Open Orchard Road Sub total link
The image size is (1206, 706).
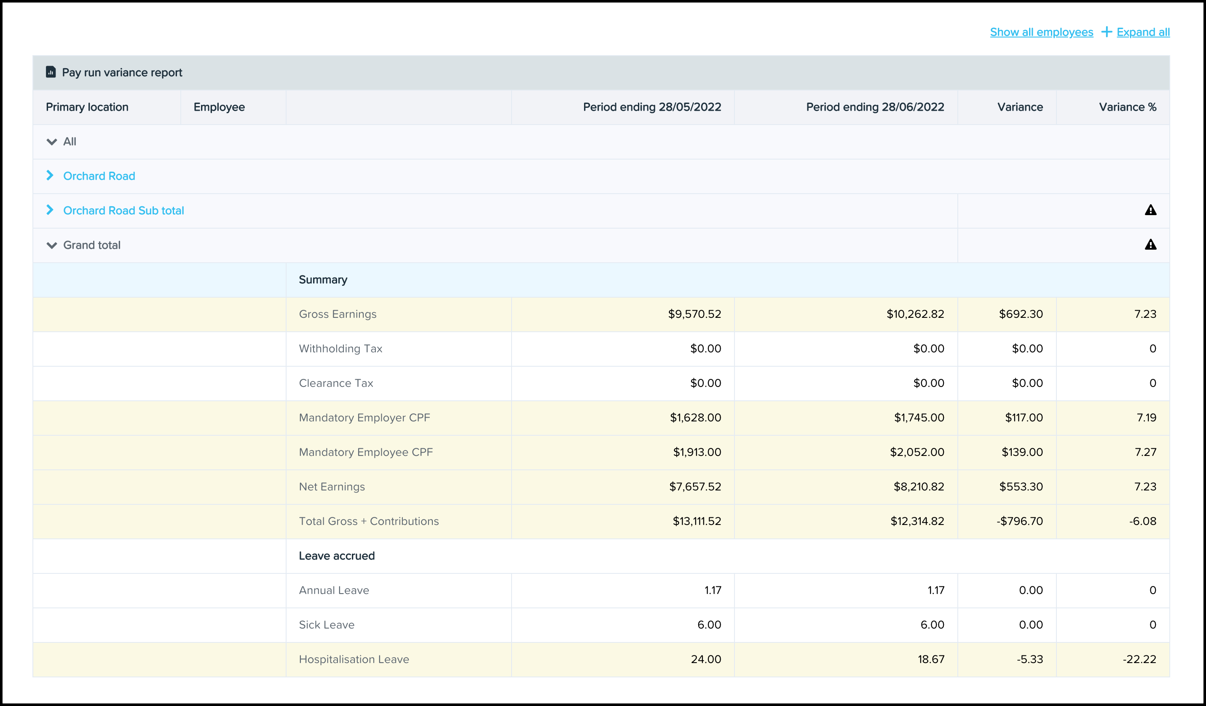123,210
